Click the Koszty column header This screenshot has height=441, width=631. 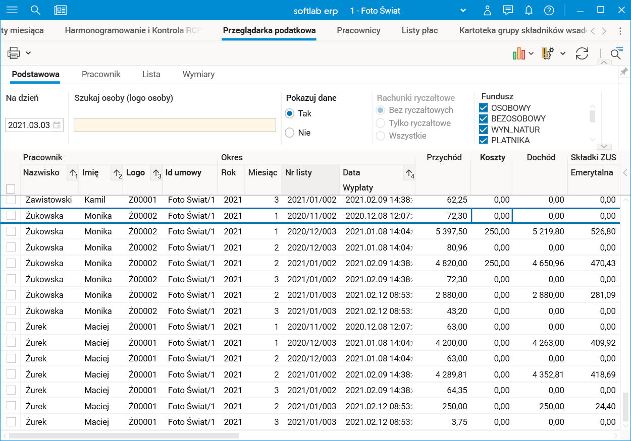pyautogui.click(x=492, y=157)
